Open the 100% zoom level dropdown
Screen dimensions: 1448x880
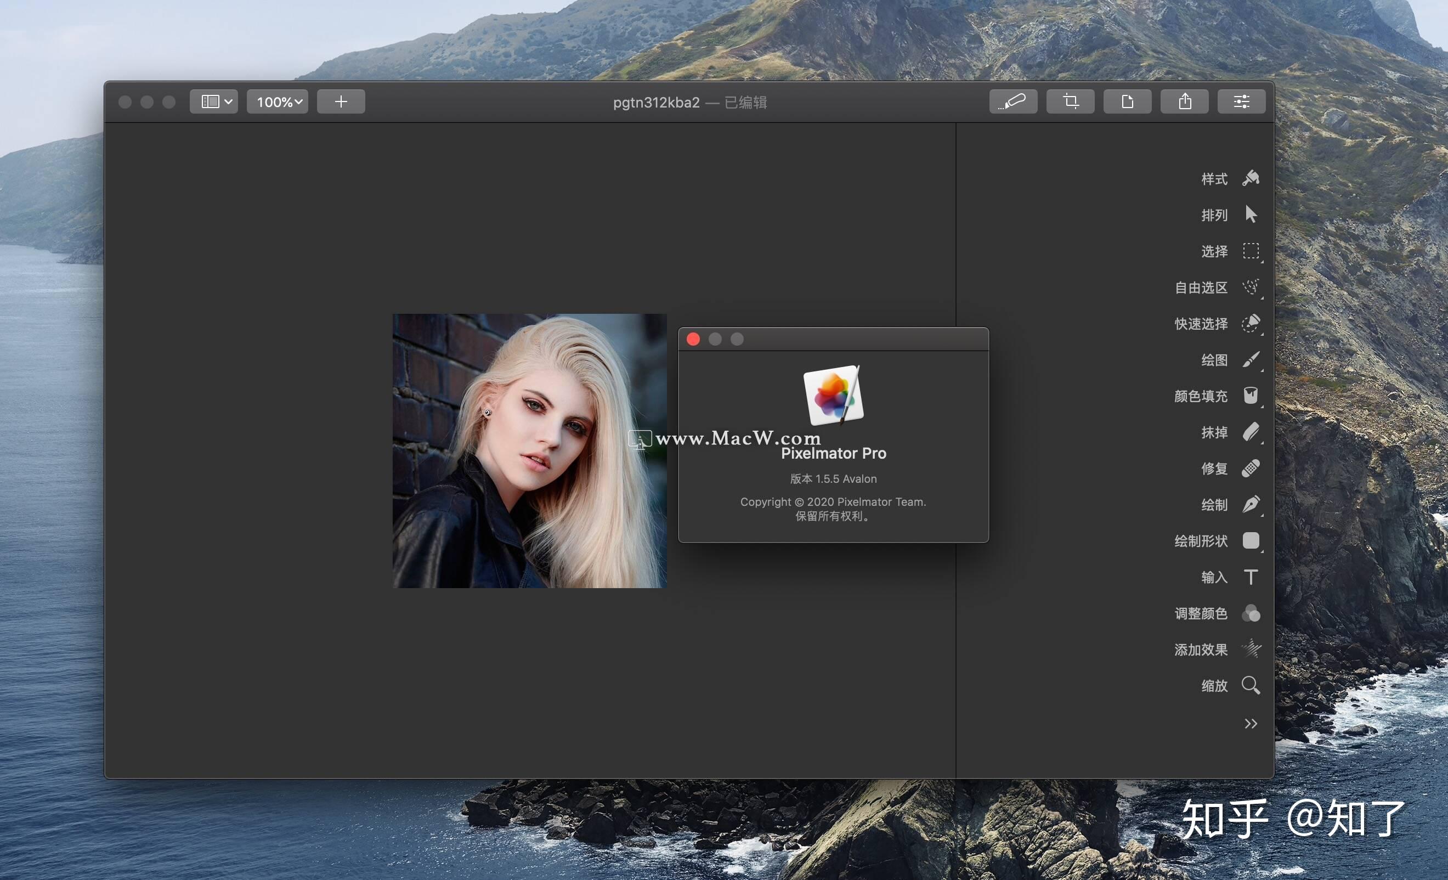(277, 101)
